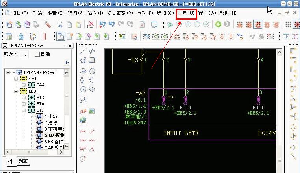Click the Delete red X icon
This screenshot has height=173, width=300.
pos(90,24)
